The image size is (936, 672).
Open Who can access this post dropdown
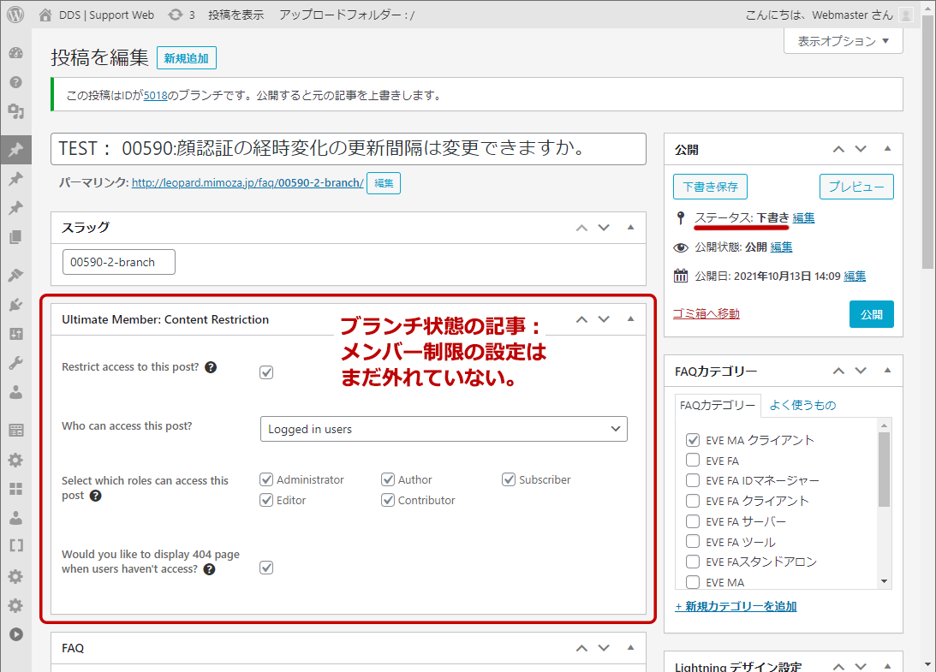[x=443, y=429]
